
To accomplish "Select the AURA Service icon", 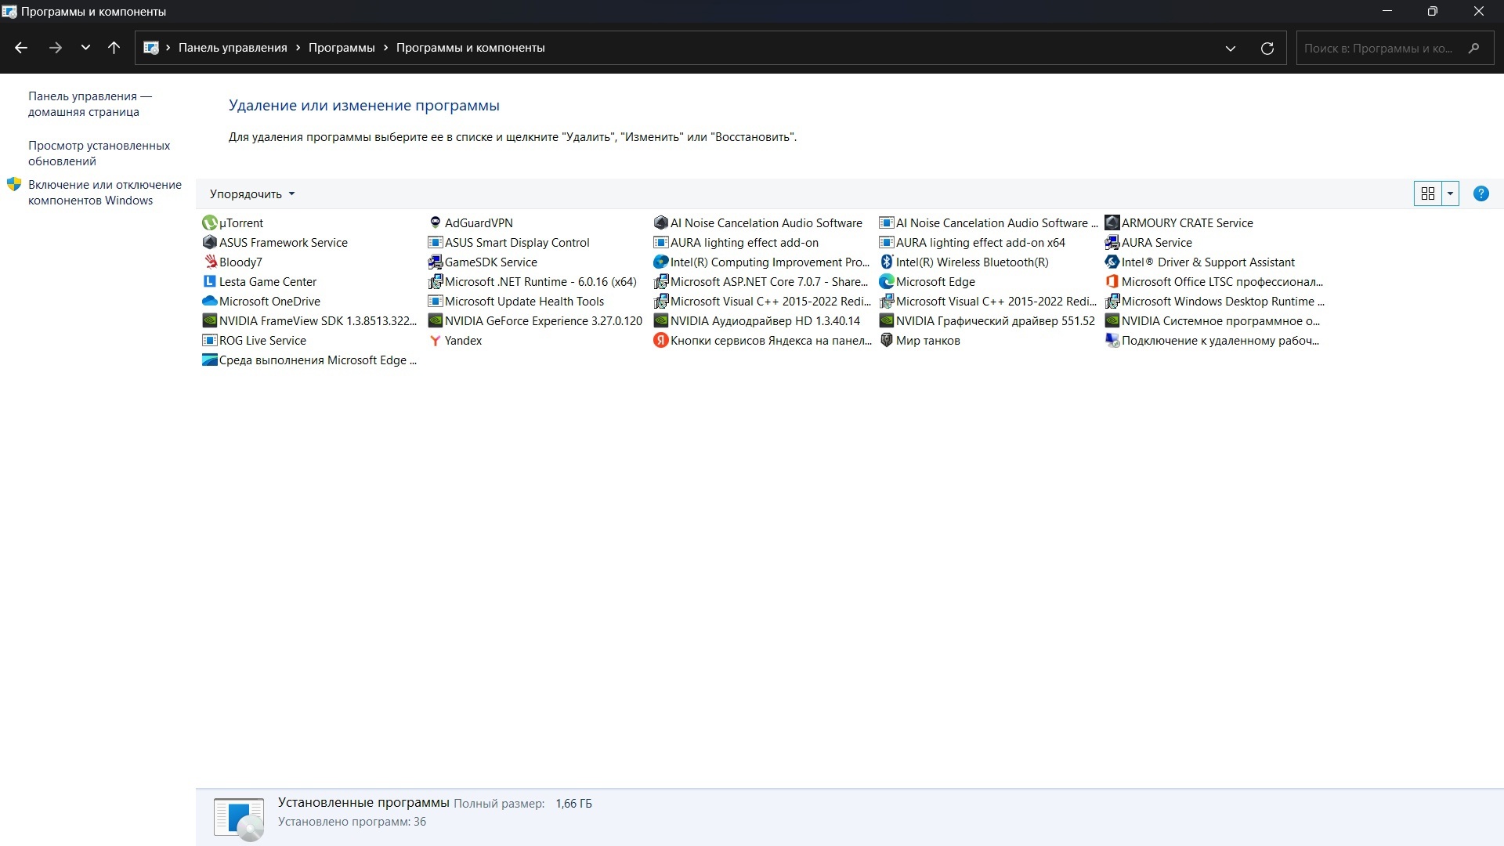I will click(x=1112, y=243).
